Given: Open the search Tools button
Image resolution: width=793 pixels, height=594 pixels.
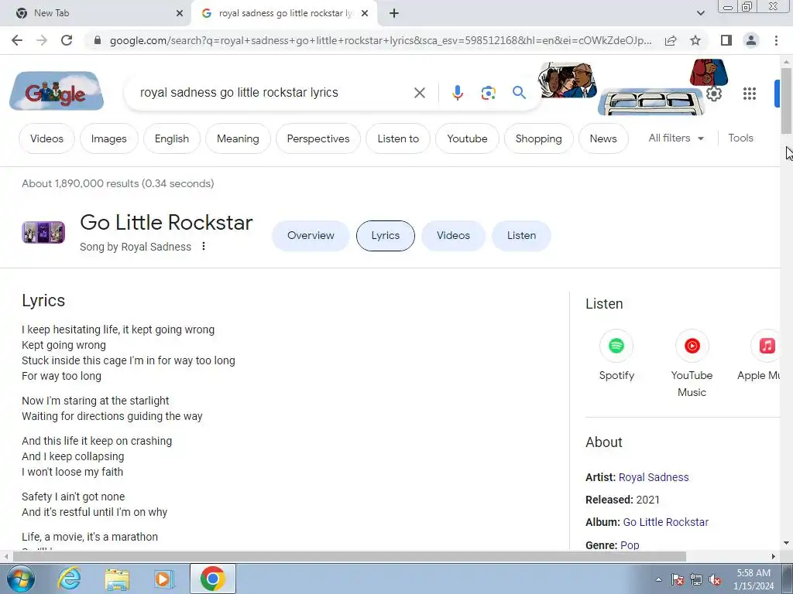Looking at the screenshot, I should coord(740,138).
